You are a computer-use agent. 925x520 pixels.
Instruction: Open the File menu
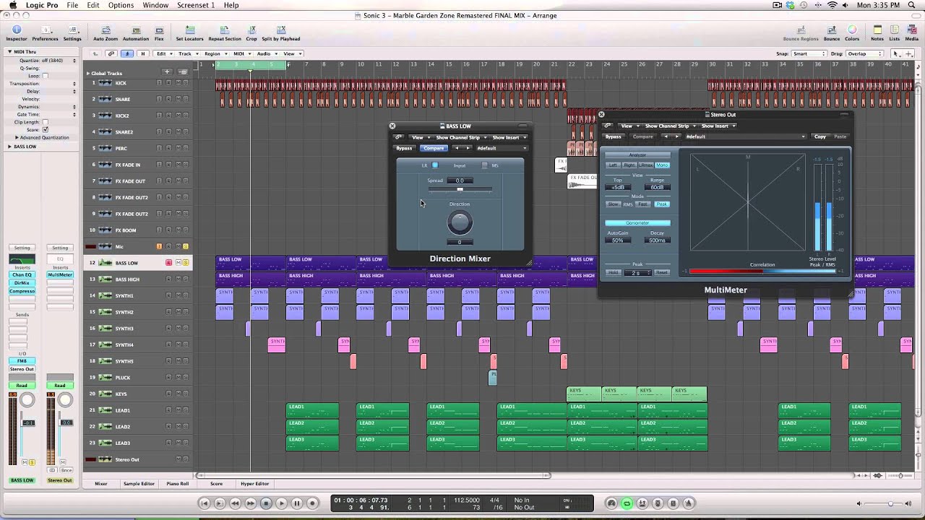tap(72, 5)
